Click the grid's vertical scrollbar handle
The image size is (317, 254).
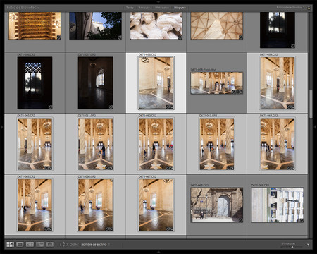click(x=311, y=104)
